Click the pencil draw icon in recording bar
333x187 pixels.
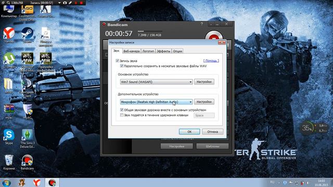coord(70,3)
